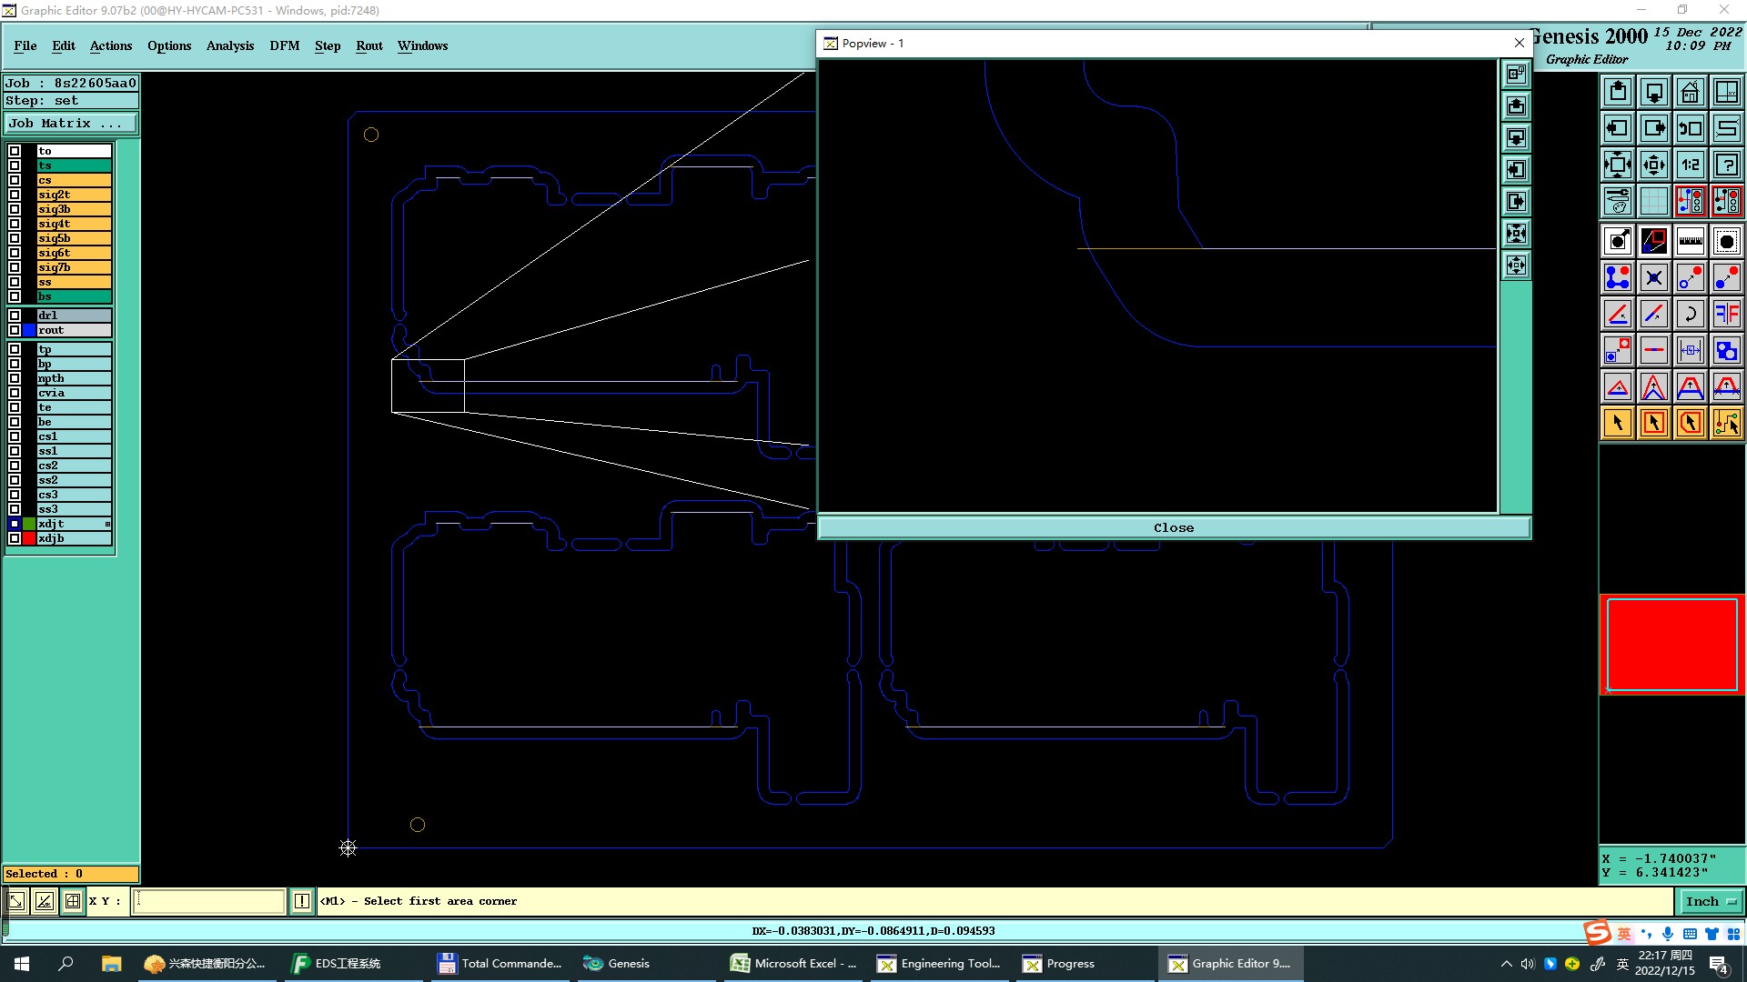Click the Home view icon

click(1690, 92)
